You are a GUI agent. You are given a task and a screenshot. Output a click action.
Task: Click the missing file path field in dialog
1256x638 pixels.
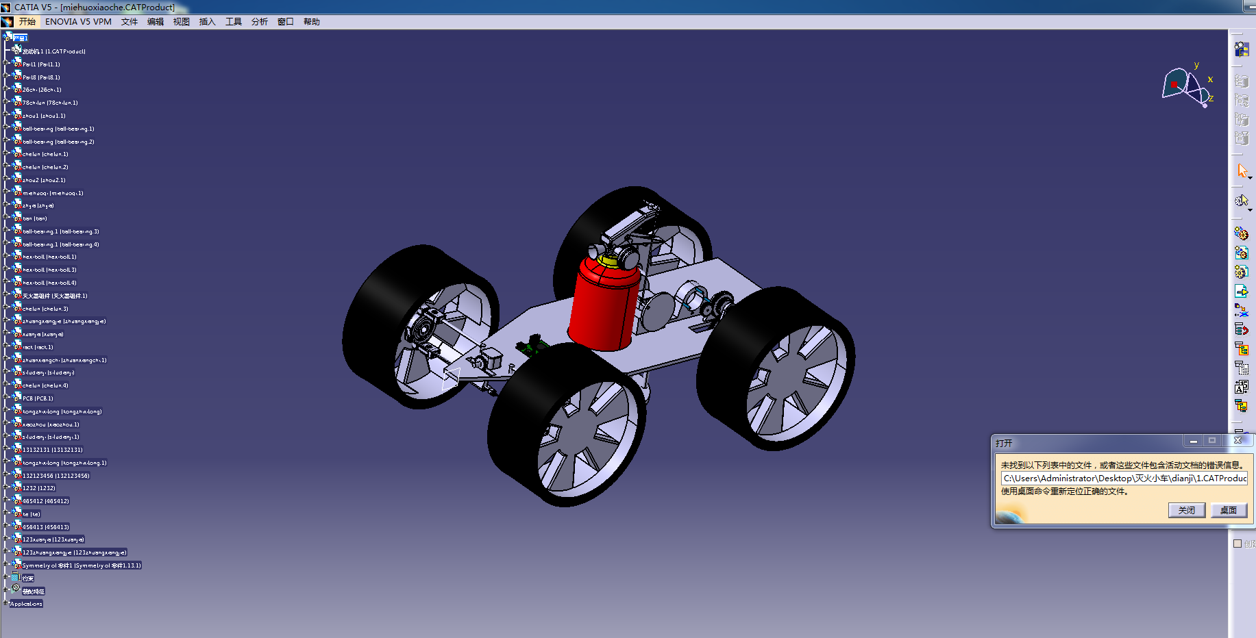point(1124,478)
